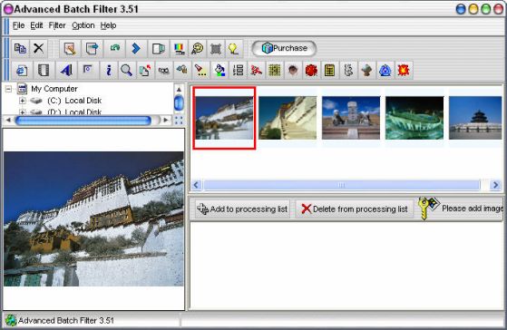Click the Purchase button
Image resolution: width=507 pixels, height=330 pixels.
click(x=284, y=48)
